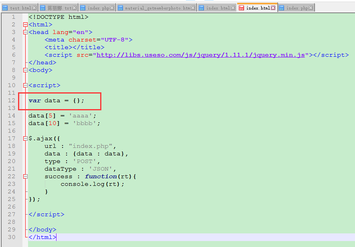Click the lang="en" attribute
Viewport: 355px width, 247px height.
point(71,32)
